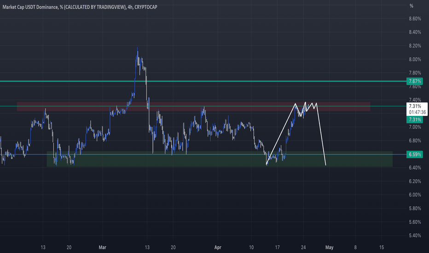This screenshot has height=253, width=429.
Task: Click the countdown timer 01:47:36
Action: pos(417,112)
